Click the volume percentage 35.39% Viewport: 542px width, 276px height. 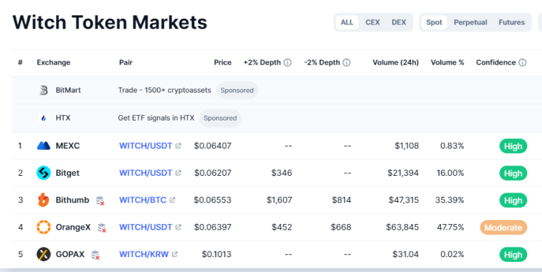[449, 200]
